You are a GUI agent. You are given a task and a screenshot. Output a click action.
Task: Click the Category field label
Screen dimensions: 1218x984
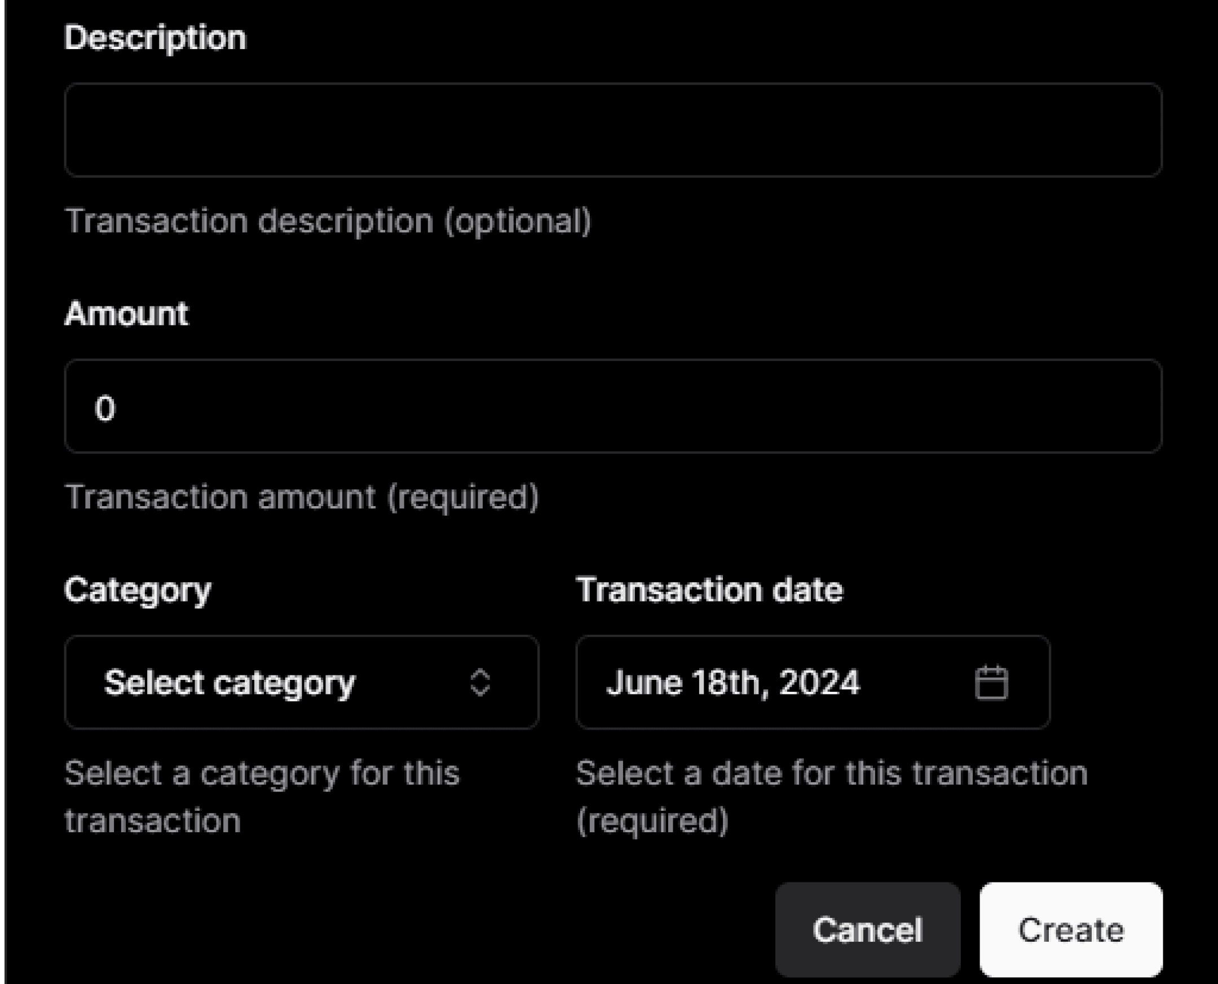(x=138, y=591)
